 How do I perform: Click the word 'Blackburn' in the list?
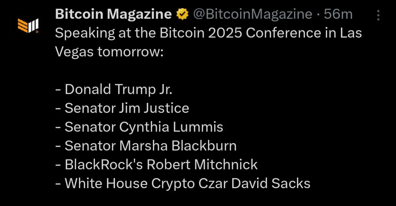click(x=204, y=146)
